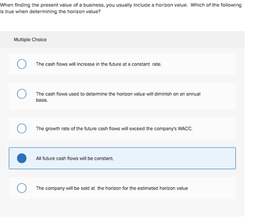Screen dimensions: 253x217
Task: Click words 'constant rate.' in the first answer
Action: 147,64
